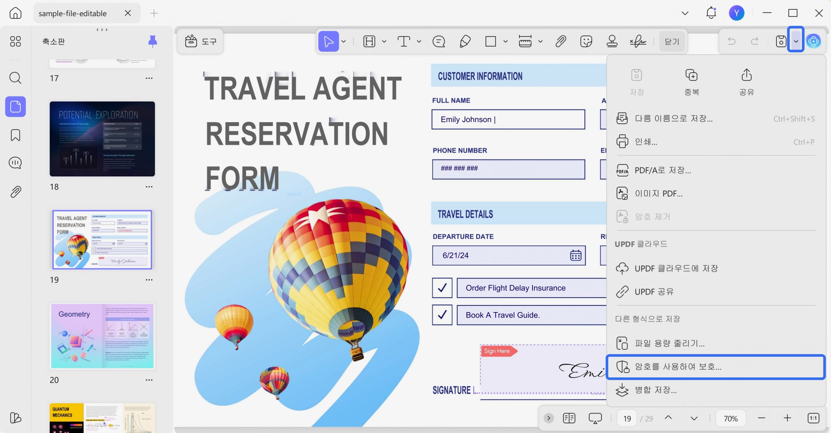Open the comment note tool

pos(439,42)
